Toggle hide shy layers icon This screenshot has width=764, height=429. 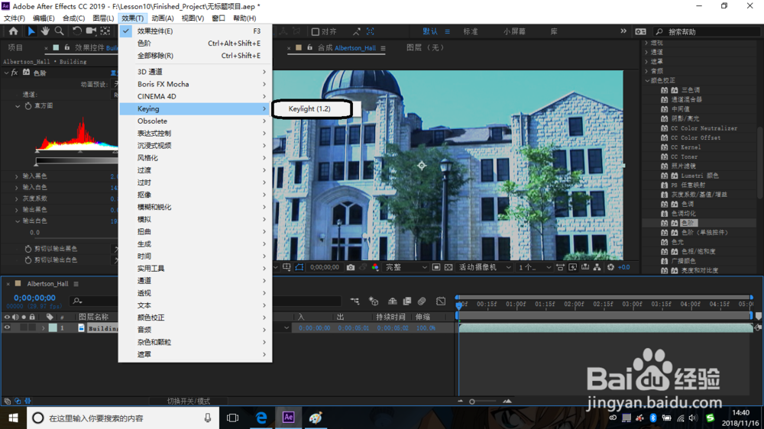click(x=392, y=302)
